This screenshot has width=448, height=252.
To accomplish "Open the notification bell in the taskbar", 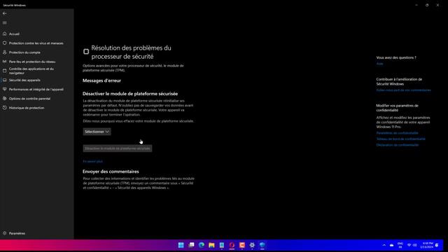I will [x=437, y=245].
